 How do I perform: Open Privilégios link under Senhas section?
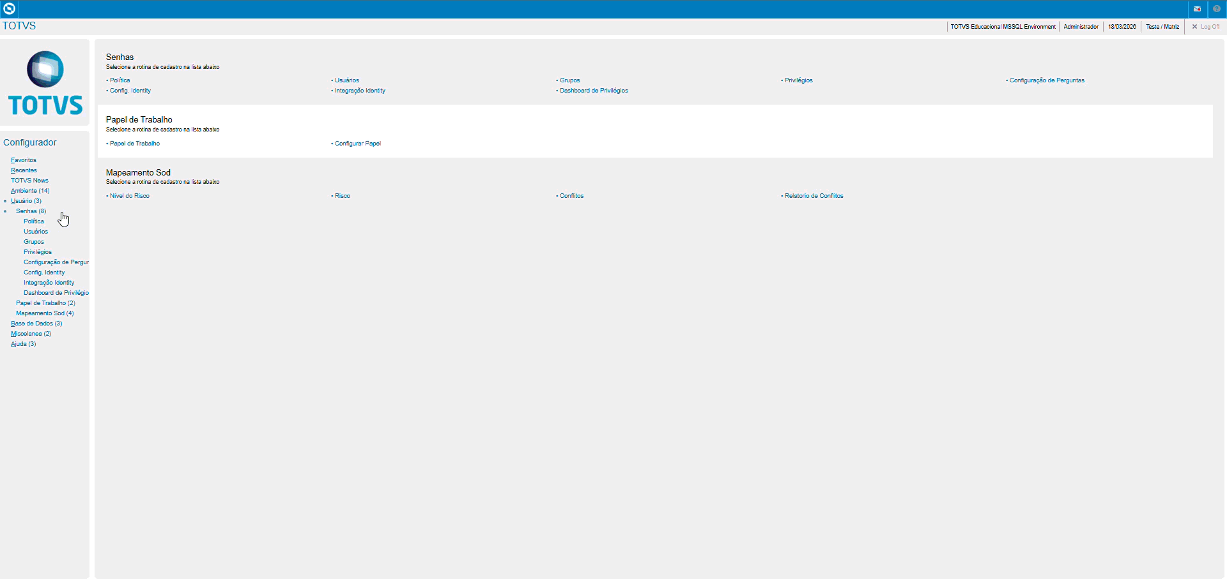pyautogui.click(x=799, y=80)
